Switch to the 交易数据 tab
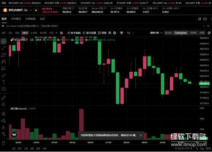 30,19
